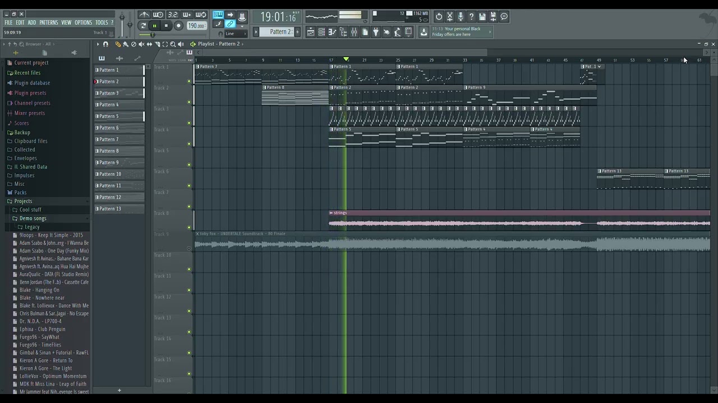
Task: Select the Mute tool in playlist toolbar
Action: (141, 44)
